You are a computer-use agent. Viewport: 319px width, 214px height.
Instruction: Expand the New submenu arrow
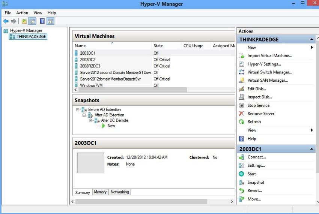(312, 47)
